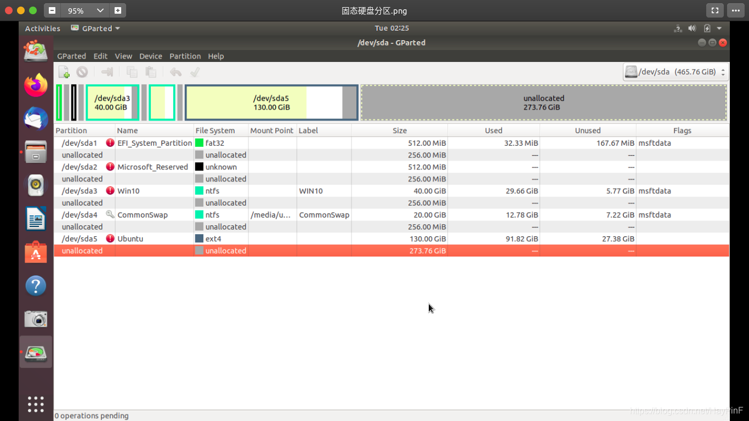749x421 pixels.
Task: Open Rhythmbox speaker icon in dock
Action: point(36,185)
